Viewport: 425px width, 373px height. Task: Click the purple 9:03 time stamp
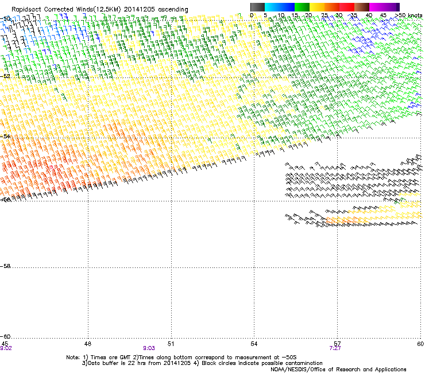pos(149,348)
